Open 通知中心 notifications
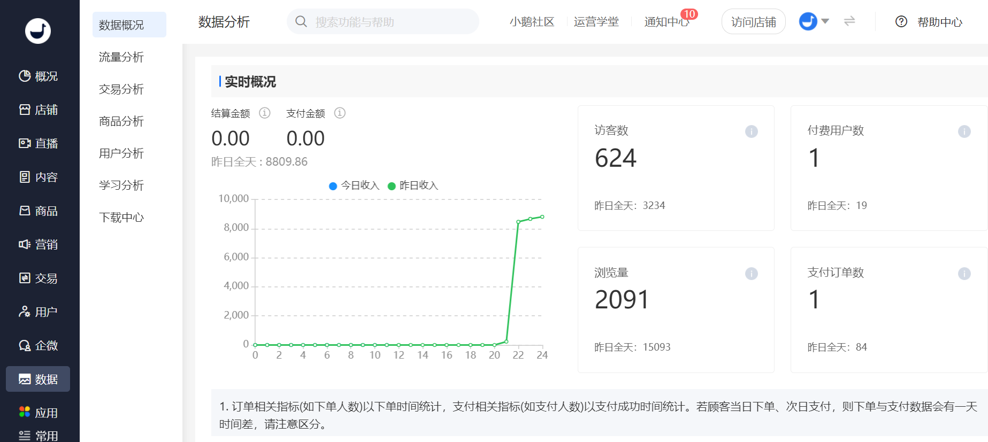988x442 pixels. [667, 21]
